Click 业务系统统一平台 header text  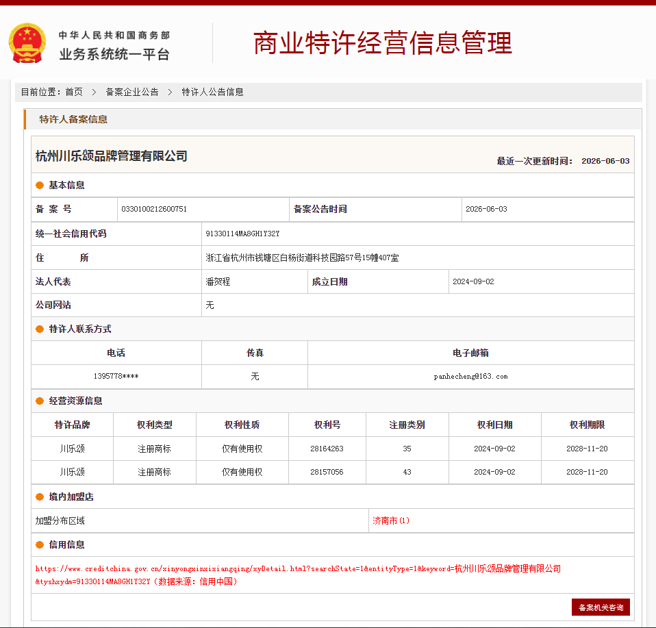tap(114, 54)
